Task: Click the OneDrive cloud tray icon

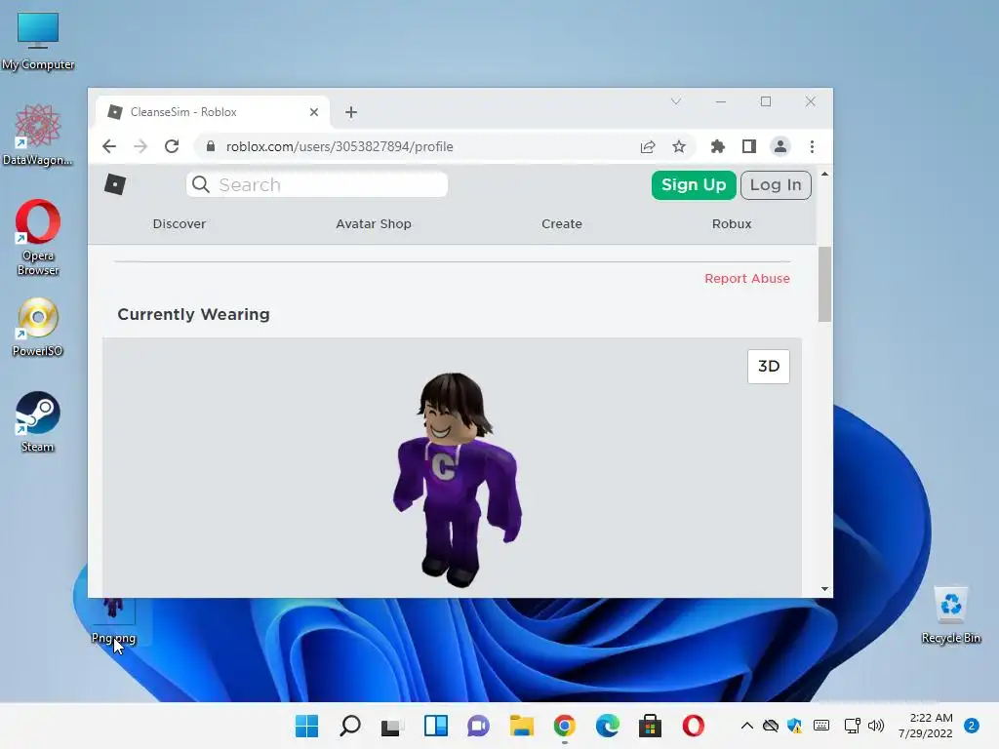Action: pyautogui.click(x=771, y=726)
